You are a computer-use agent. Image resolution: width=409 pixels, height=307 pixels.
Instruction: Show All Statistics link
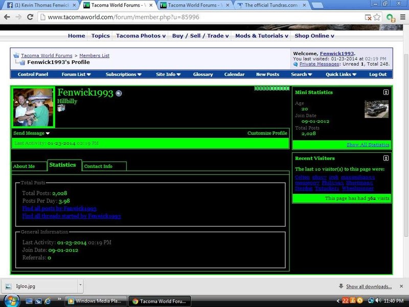(368, 145)
